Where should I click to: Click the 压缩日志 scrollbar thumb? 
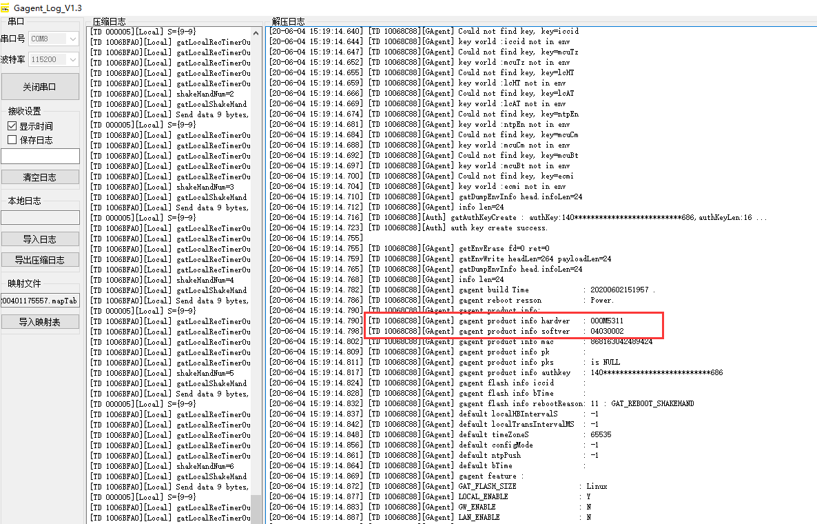(x=256, y=509)
